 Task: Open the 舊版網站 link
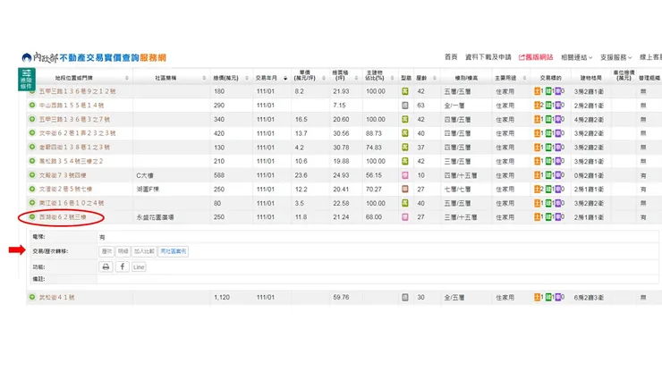point(536,57)
